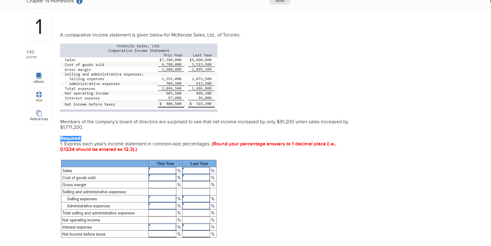
Task: Click the Sales row label in answer table
Action: [x=67, y=171]
